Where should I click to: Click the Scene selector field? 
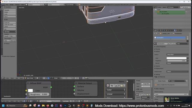pyautogui.click(x=54, y=5)
